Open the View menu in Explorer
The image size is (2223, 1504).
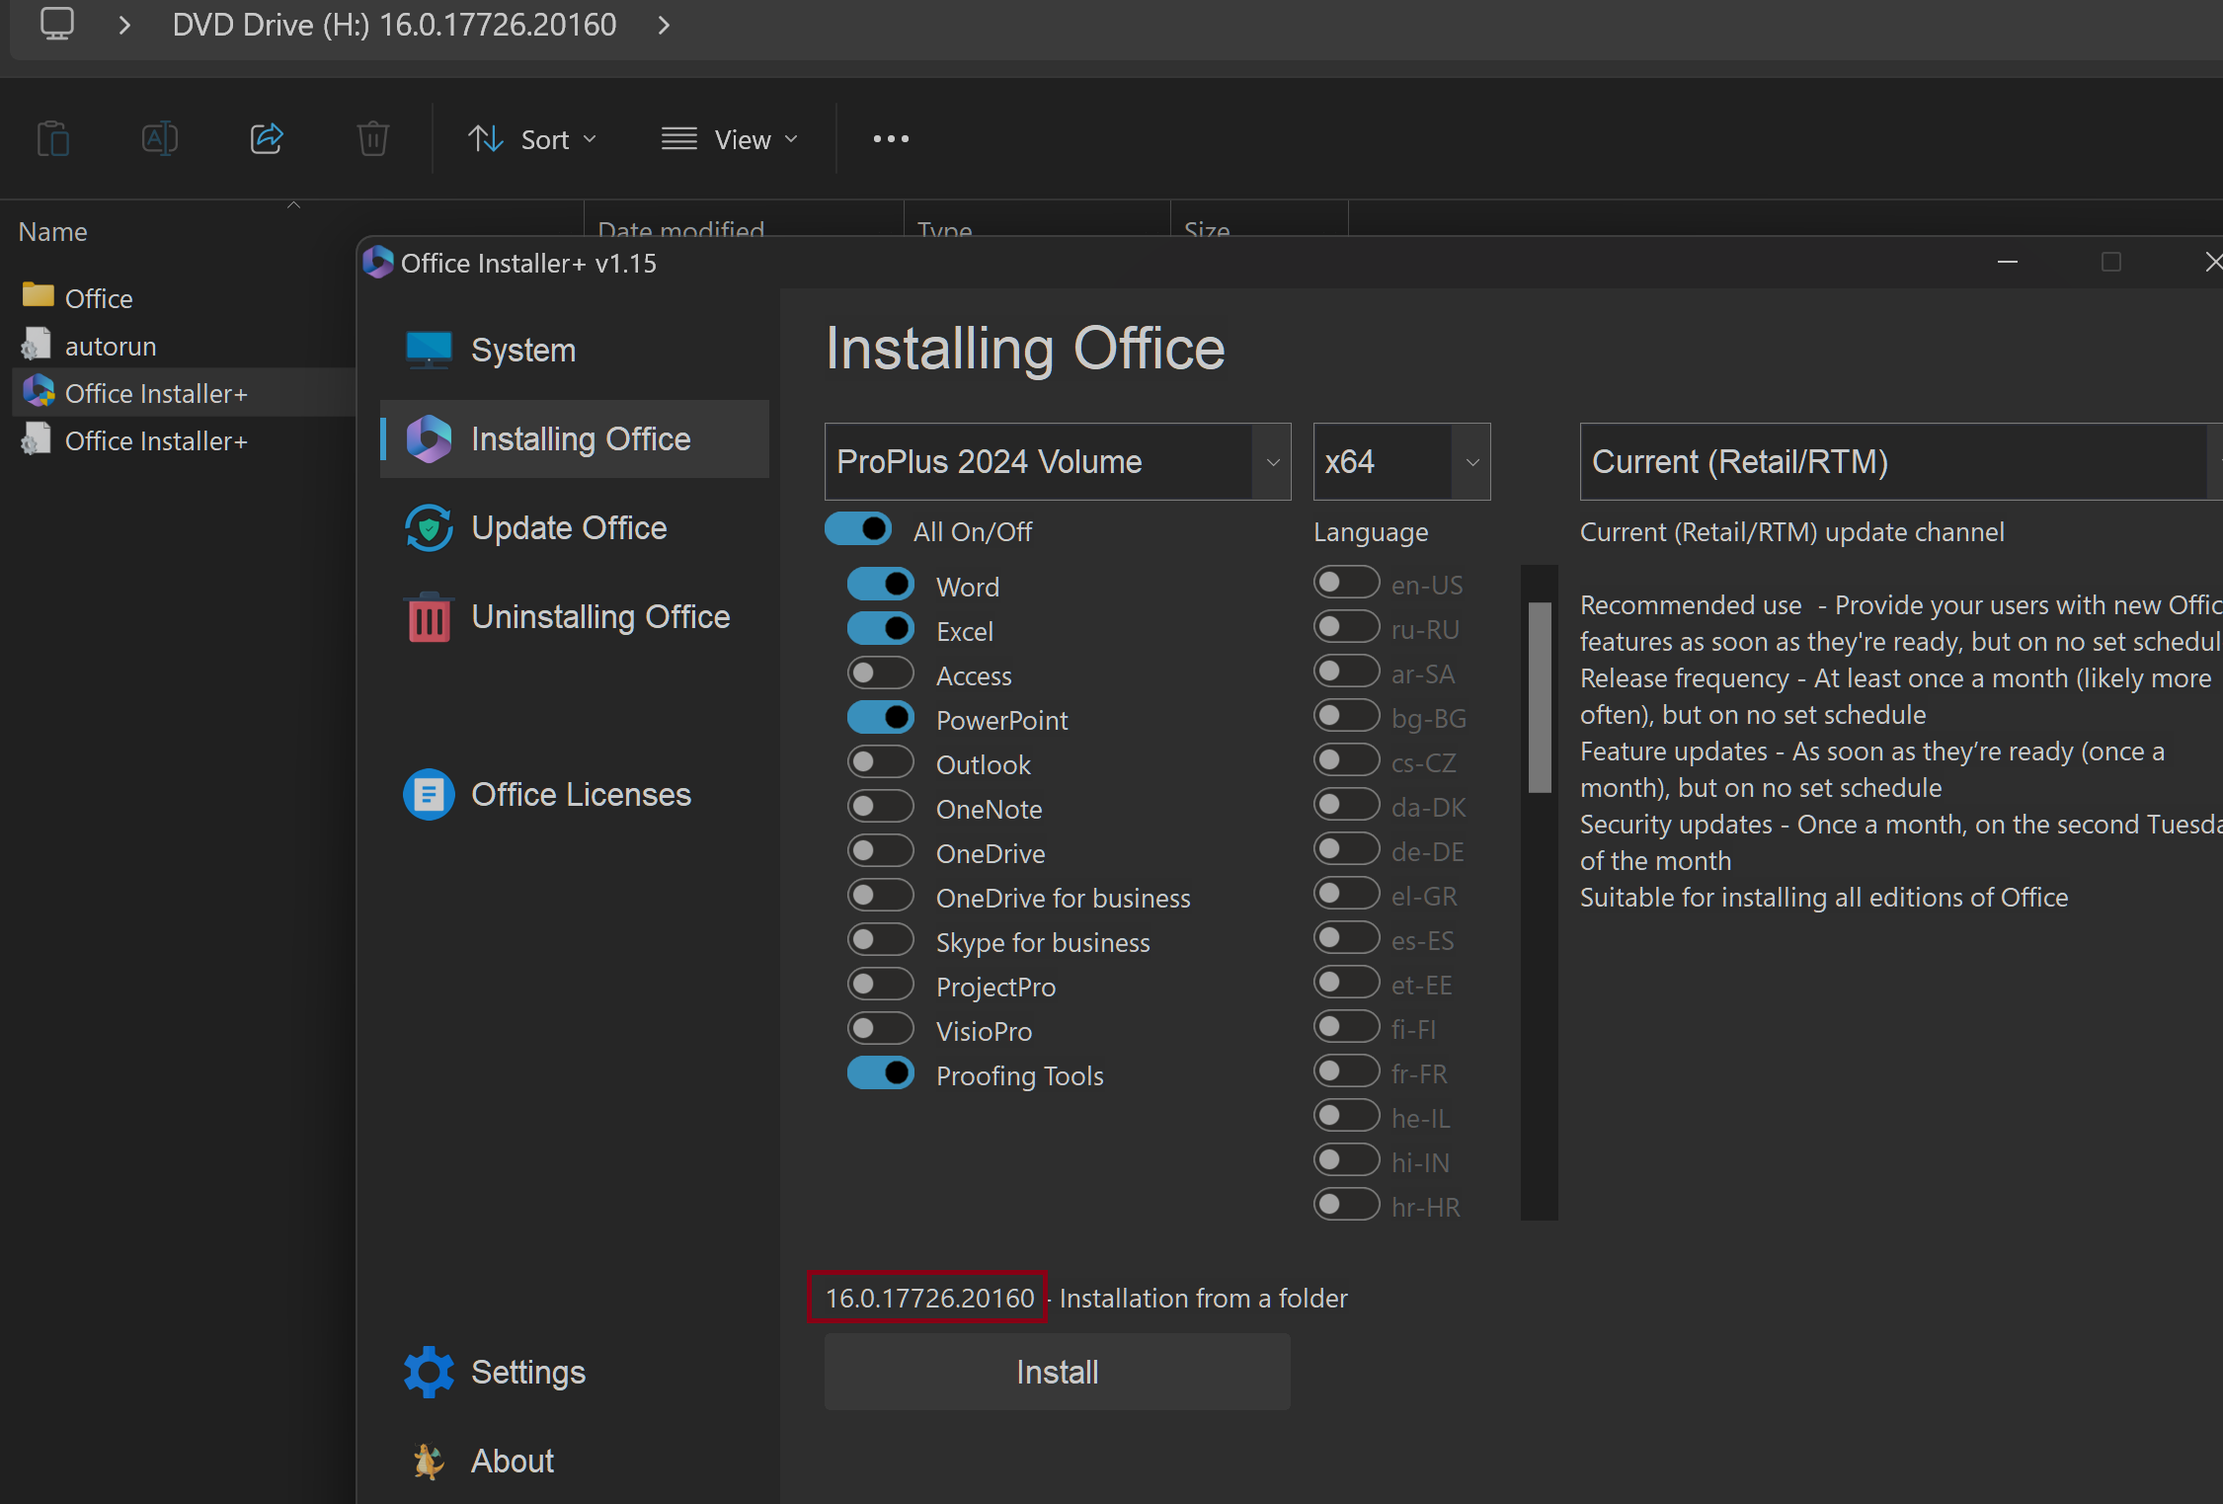pos(731,139)
